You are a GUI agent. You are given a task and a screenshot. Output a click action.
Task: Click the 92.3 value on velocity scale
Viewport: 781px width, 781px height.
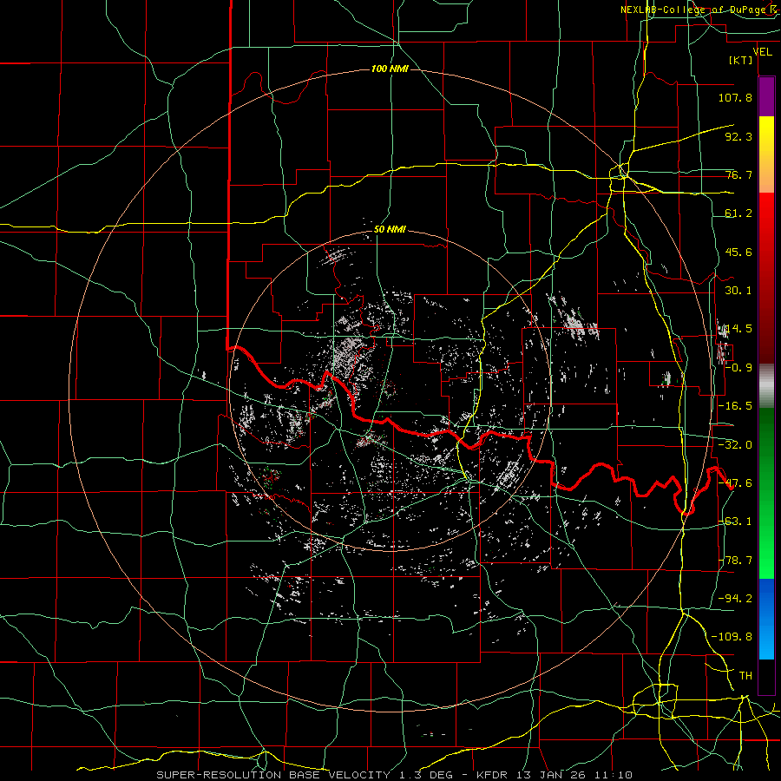738,136
